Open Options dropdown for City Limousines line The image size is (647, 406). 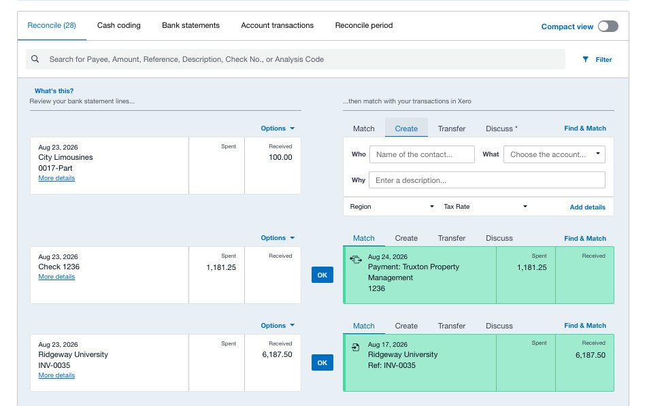click(x=278, y=129)
